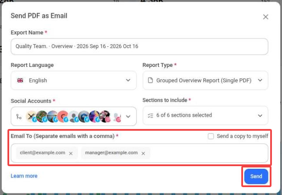
Task: Expand the Report Type chevron arrow
Action: coord(260,80)
